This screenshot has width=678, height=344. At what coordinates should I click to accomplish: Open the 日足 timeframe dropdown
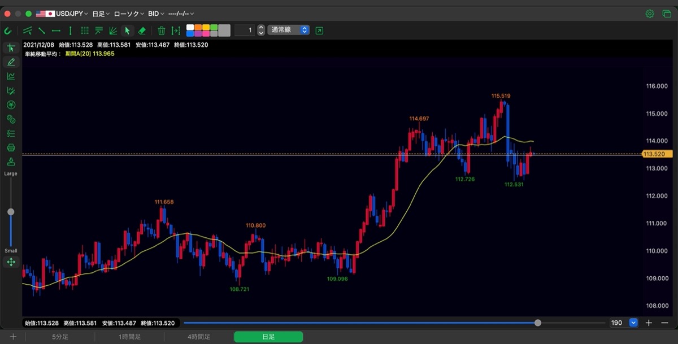point(101,14)
